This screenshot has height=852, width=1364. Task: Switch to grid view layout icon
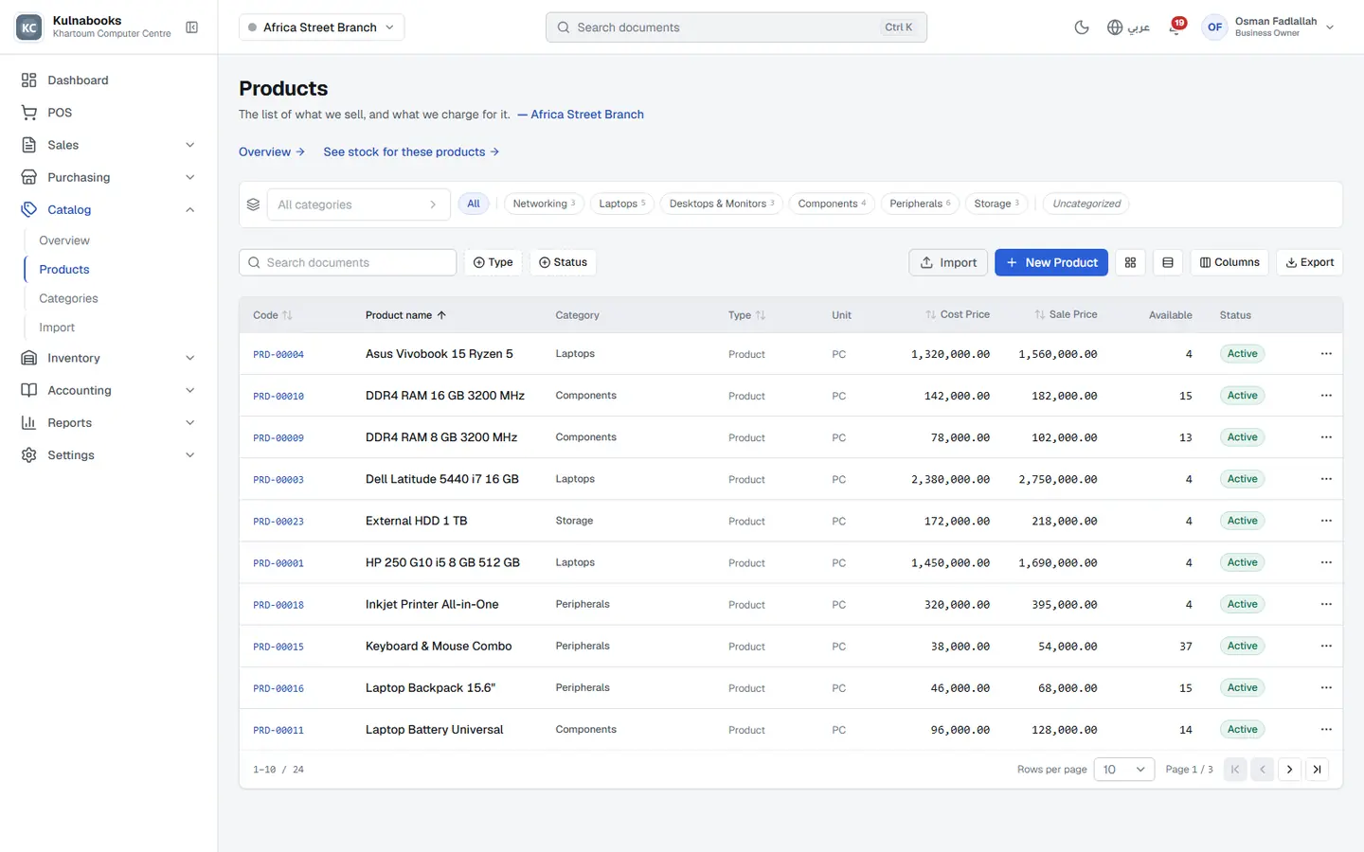point(1130,262)
